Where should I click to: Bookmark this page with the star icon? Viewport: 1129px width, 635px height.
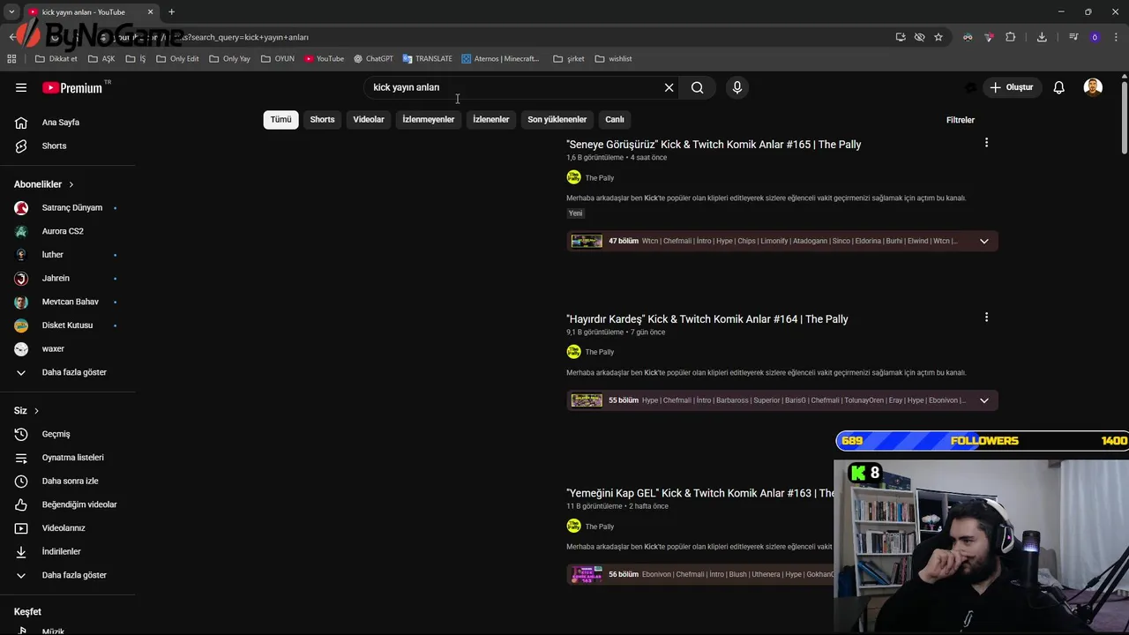pyautogui.click(x=938, y=37)
